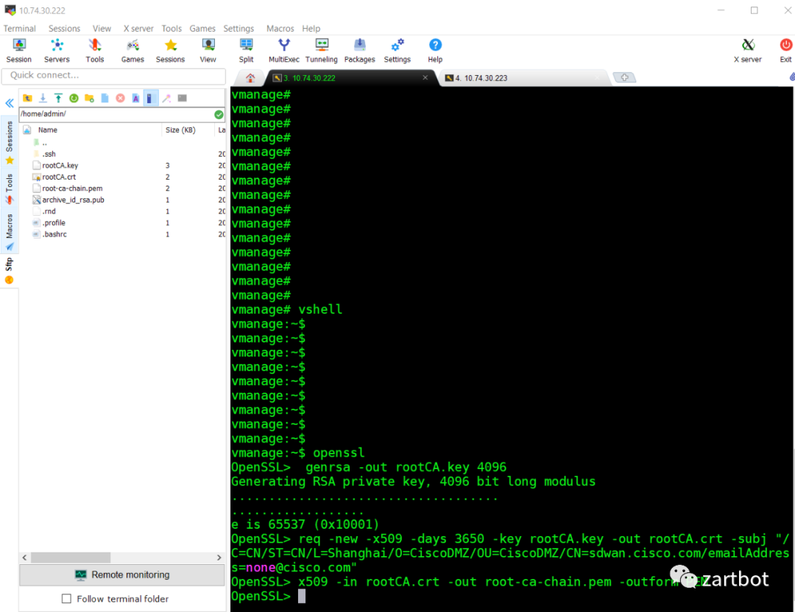Screen dimensions: 795x612
Task: Click the red Exit power icon
Action: tap(786, 51)
